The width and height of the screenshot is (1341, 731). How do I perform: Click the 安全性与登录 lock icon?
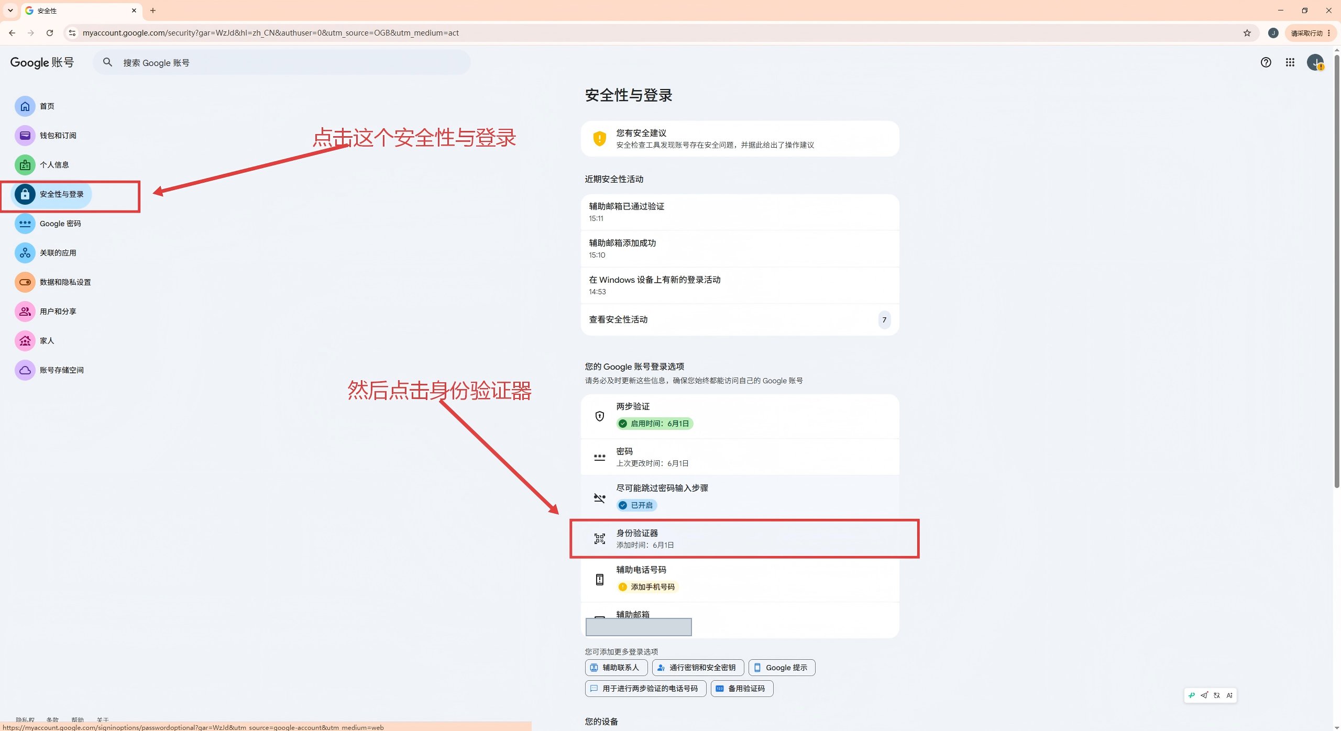click(25, 194)
